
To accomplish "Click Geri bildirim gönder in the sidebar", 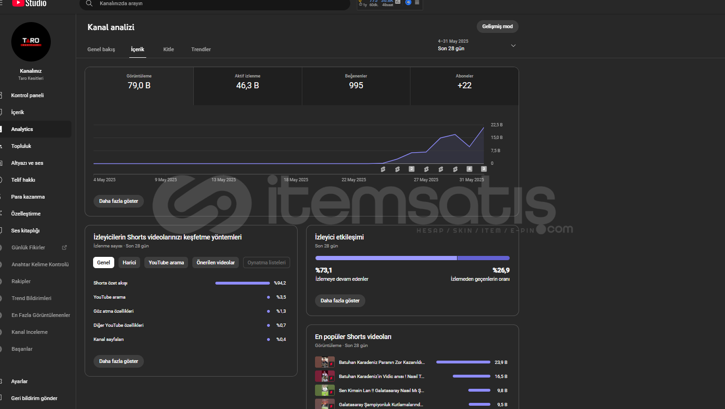I will [x=36, y=398].
